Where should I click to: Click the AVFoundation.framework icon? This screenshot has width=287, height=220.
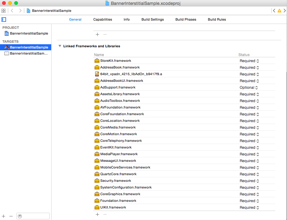coord(97,108)
